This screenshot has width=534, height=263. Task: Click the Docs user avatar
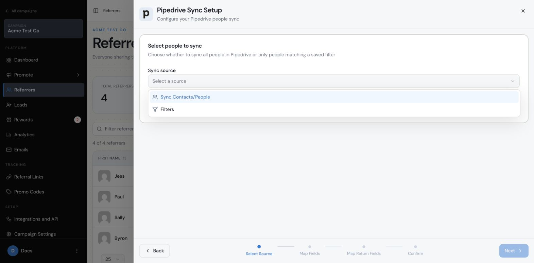[13, 251]
